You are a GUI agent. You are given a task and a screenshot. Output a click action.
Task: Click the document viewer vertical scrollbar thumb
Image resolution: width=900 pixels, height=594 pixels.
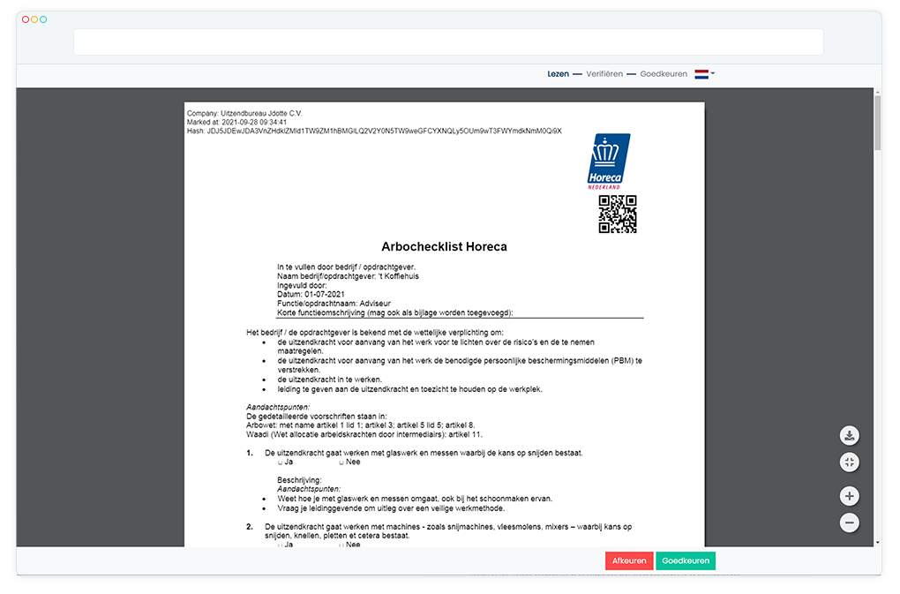click(878, 124)
